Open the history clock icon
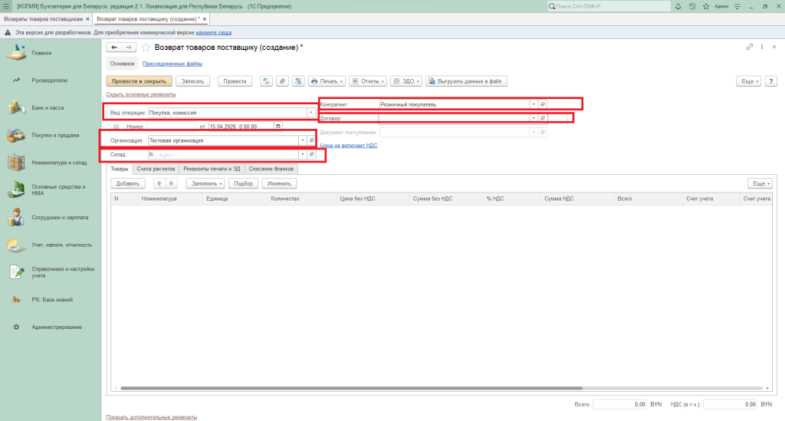 [691, 6]
